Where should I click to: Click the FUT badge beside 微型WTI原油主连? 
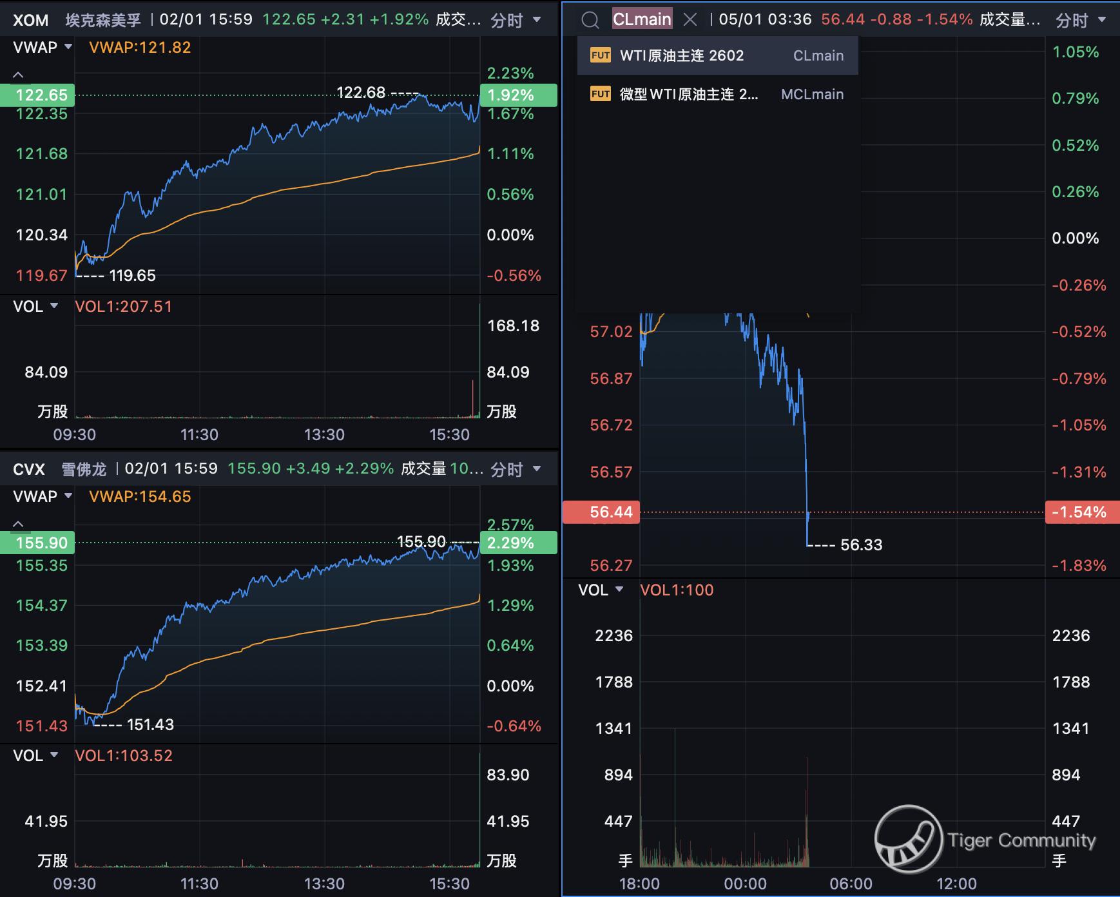coord(600,94)
